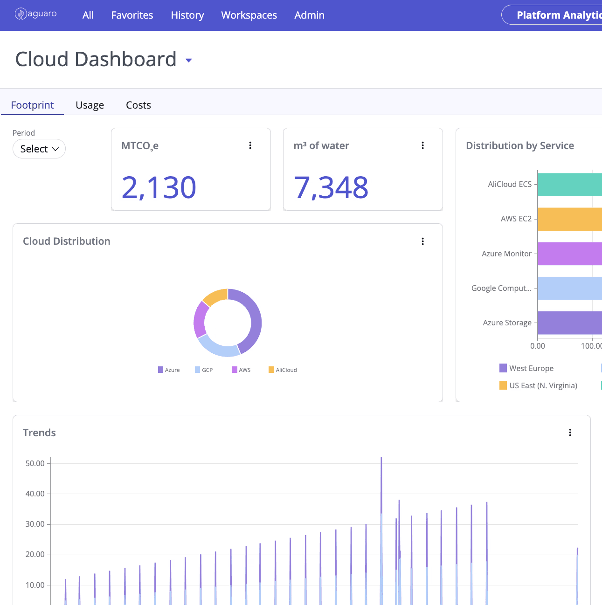Click the 2,130 MTCO₂e value
This screenshot has height=605, width=602.
pos(159,188)
